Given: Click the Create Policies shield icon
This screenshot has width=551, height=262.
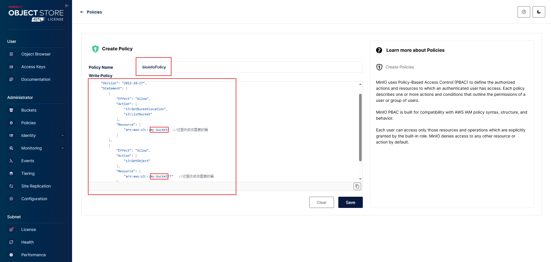Looking at the screenshot, I should click(x=379, y=67).
